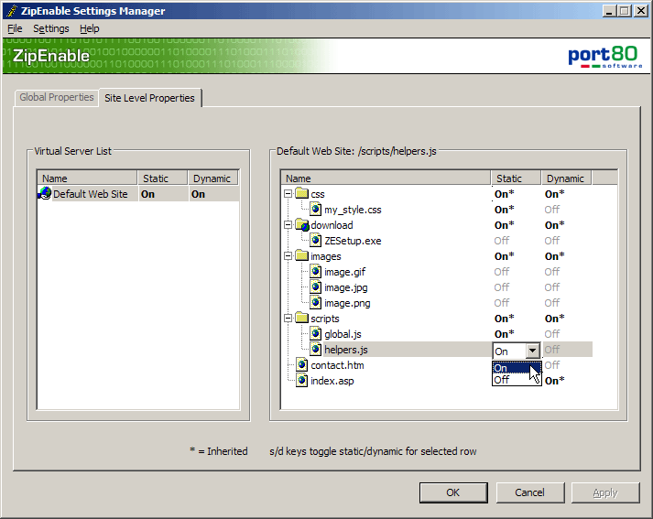Select the Site Level Properties tab

click(x=149, y=98)
